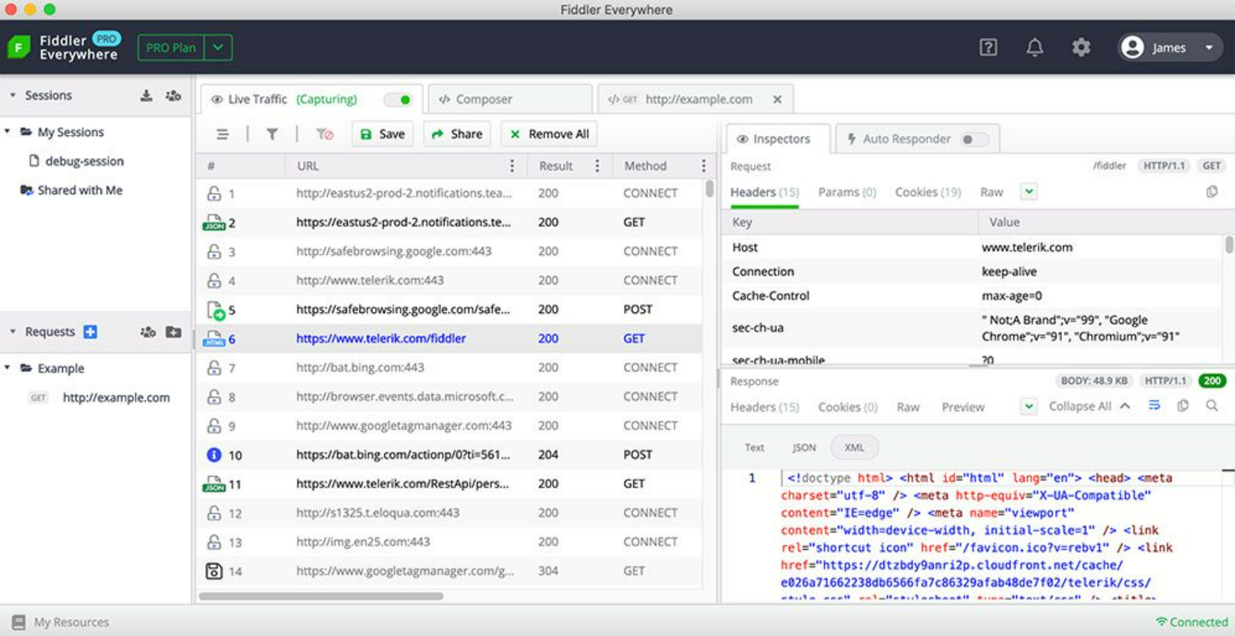1235x636 pixels.
Task: Click Collapse All in response
Action: (1089, 406)
